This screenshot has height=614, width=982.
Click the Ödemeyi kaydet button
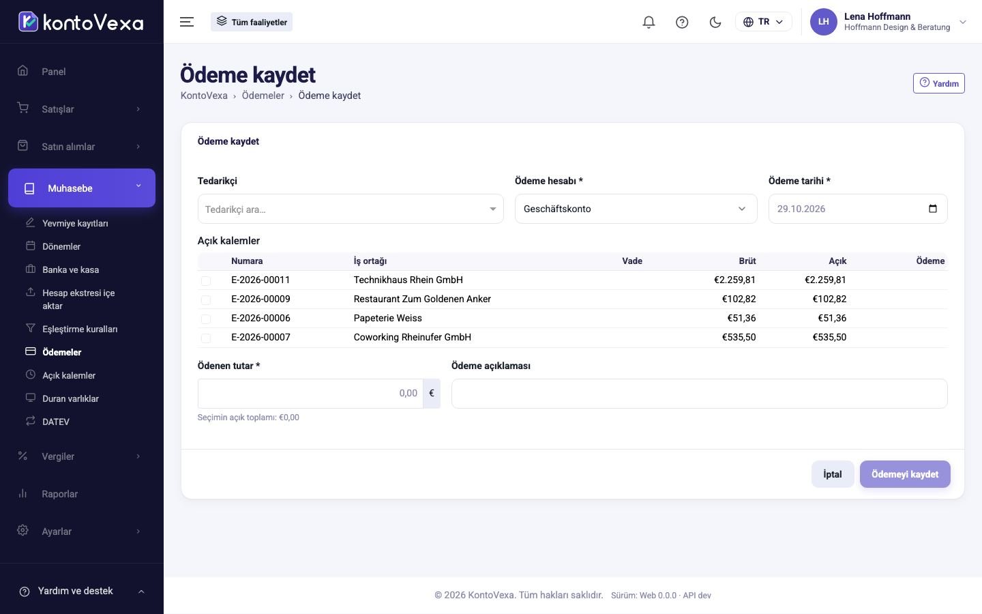coord(905,474)
